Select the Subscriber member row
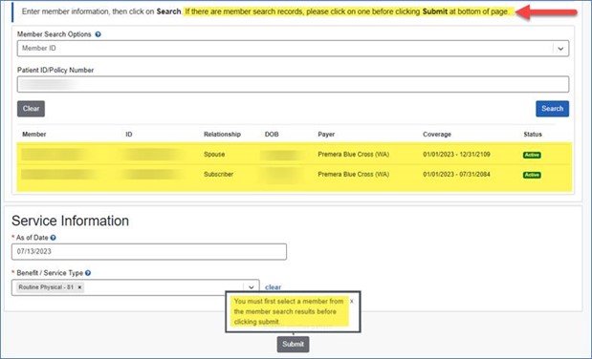This screenshot has width=592, height=359. (295, 174)
